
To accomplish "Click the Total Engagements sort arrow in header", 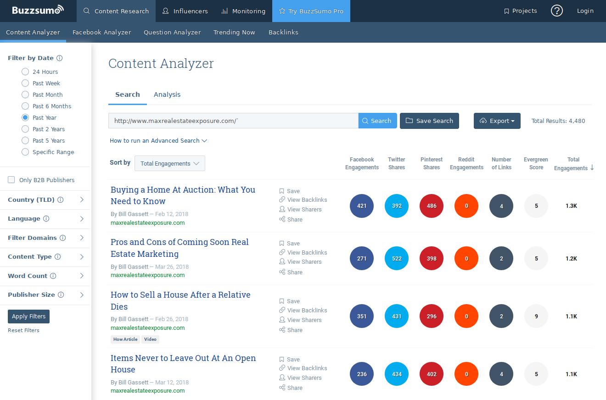I will [592, 168].
